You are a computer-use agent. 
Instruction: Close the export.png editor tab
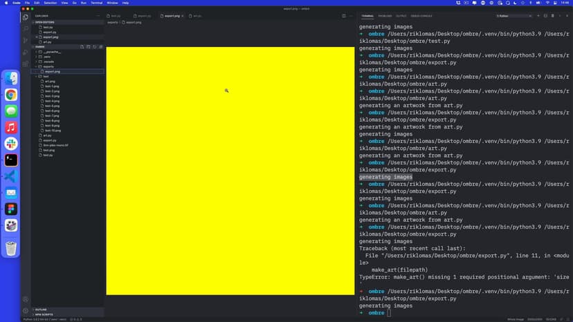(183, 15)
